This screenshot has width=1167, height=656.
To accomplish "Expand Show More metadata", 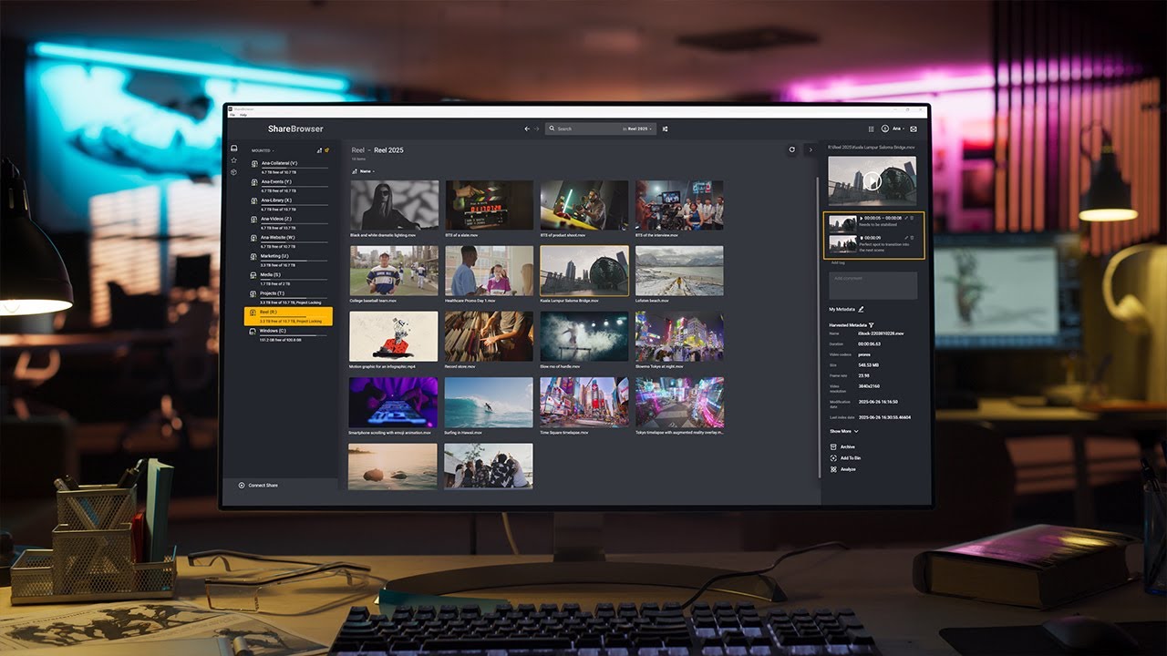I will tap(843, 431).
